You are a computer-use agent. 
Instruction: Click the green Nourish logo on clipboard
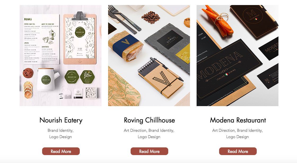(x=80, y=32)
